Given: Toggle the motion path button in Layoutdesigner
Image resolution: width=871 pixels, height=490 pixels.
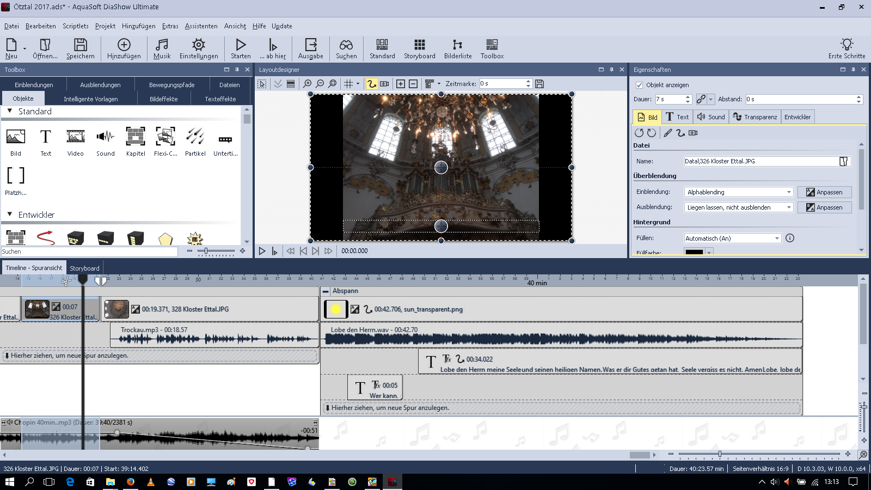Looking at the screenshot, I should point(371,84).
